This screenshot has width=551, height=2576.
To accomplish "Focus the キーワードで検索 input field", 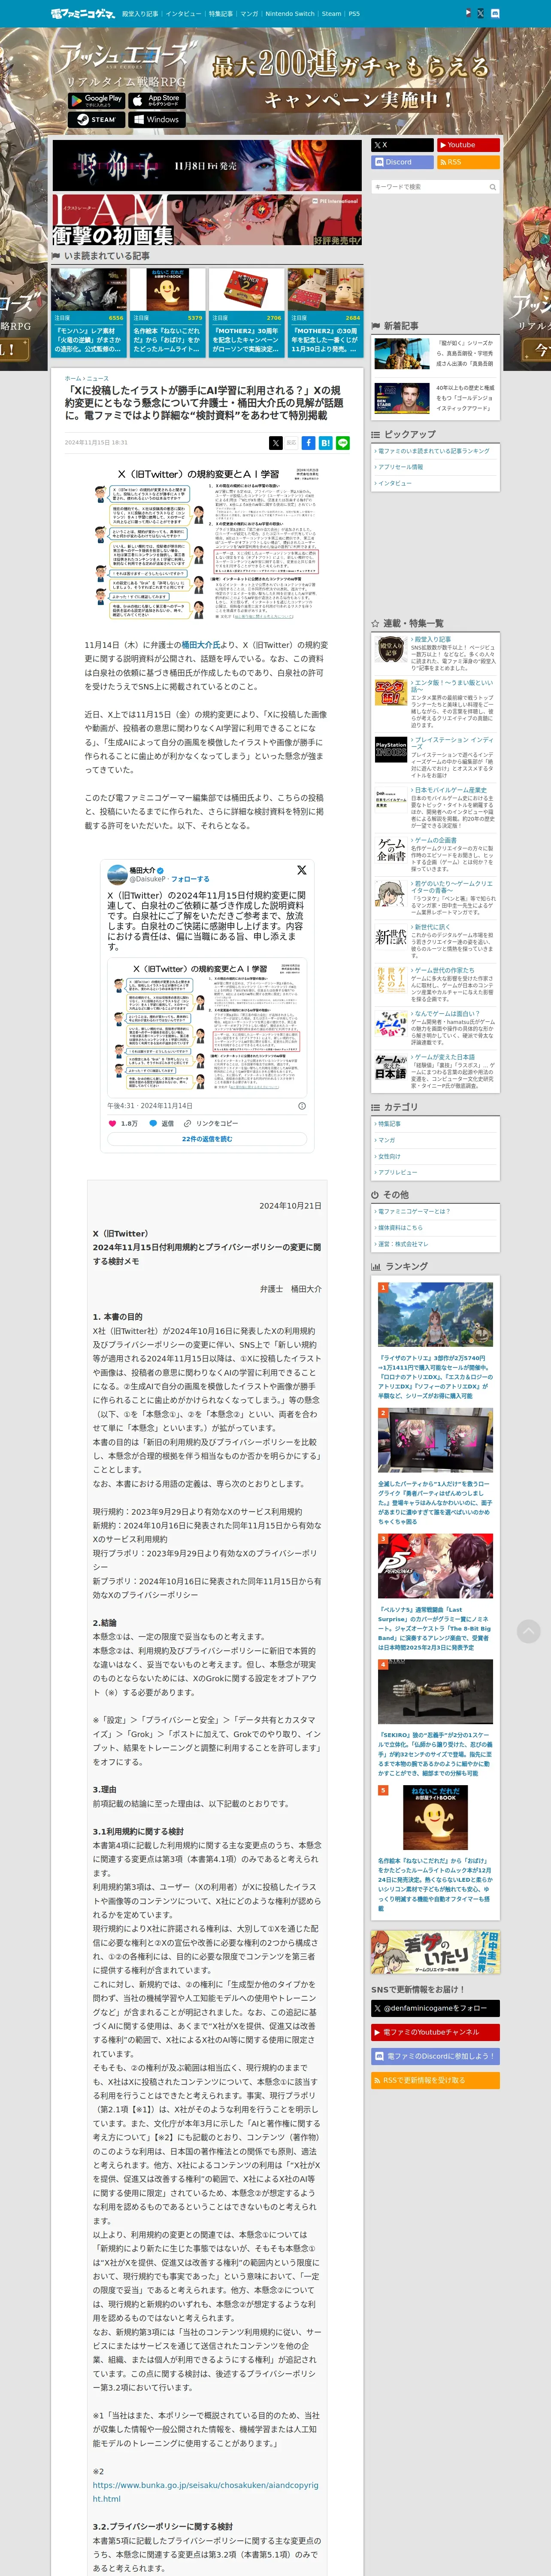I will click(x=429, y=187).
